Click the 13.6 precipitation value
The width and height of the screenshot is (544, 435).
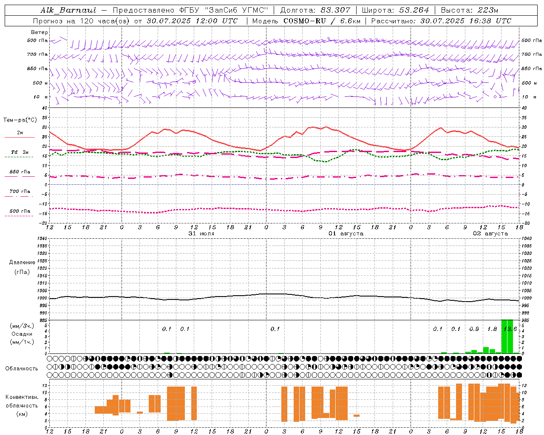click(x=510, y=329)
